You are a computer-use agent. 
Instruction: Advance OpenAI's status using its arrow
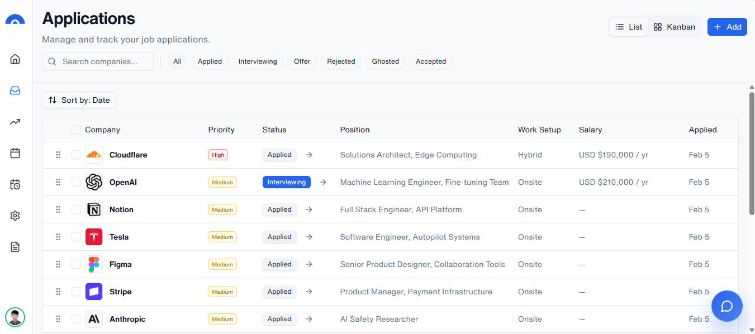(322, 182)
